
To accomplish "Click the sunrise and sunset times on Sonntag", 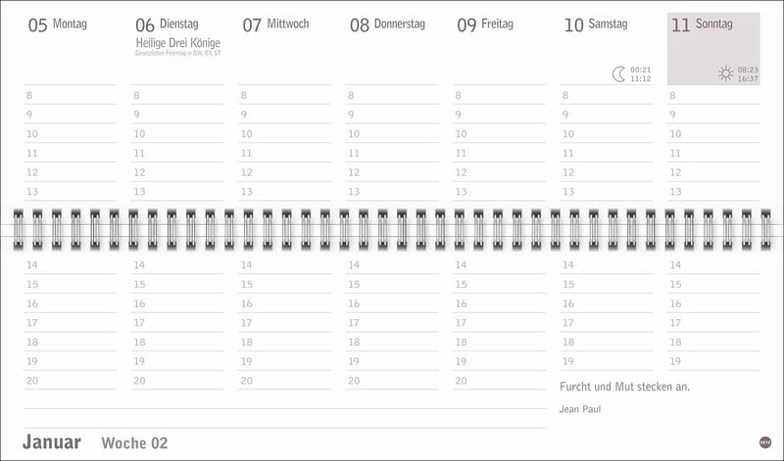I will [x=748, y=74].
